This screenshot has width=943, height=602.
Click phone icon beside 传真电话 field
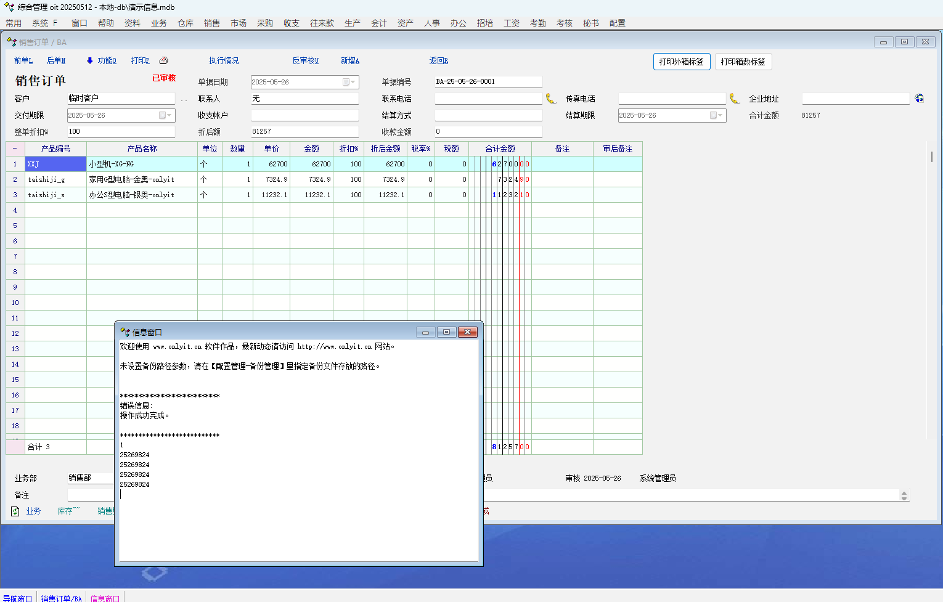point(735,99)
